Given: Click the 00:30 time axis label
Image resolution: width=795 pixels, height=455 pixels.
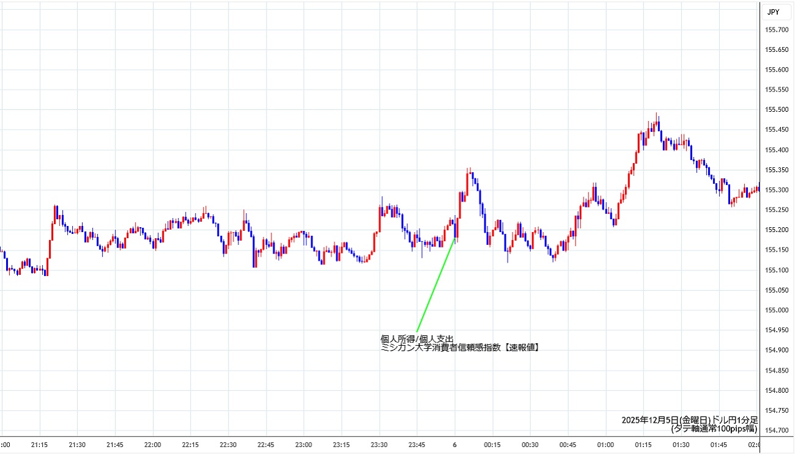Looking at the screenshot, I should pos(530,445).
